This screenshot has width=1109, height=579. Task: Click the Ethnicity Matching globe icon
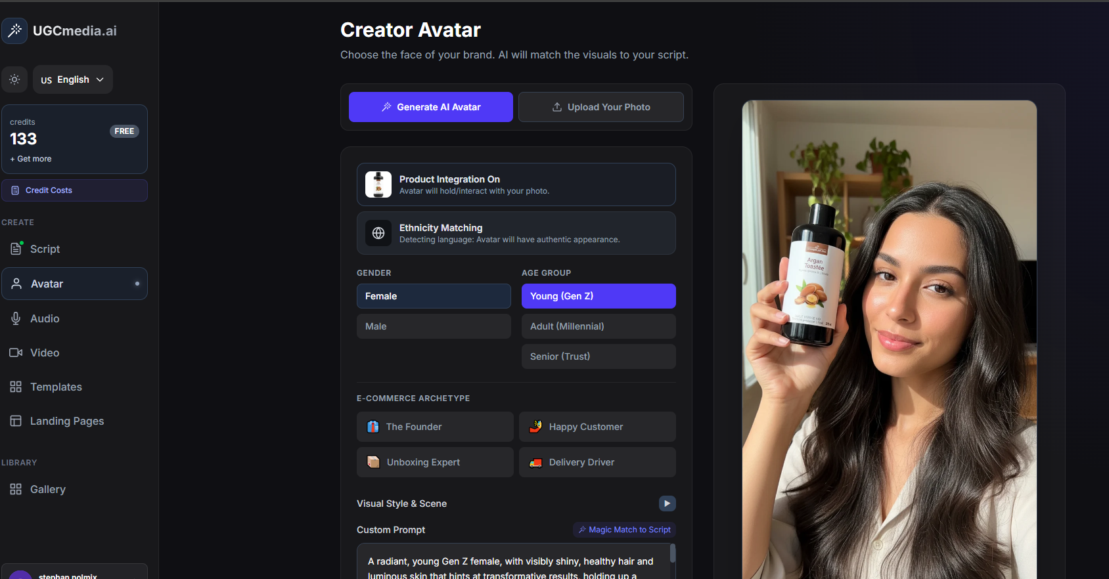click(378, 233)
